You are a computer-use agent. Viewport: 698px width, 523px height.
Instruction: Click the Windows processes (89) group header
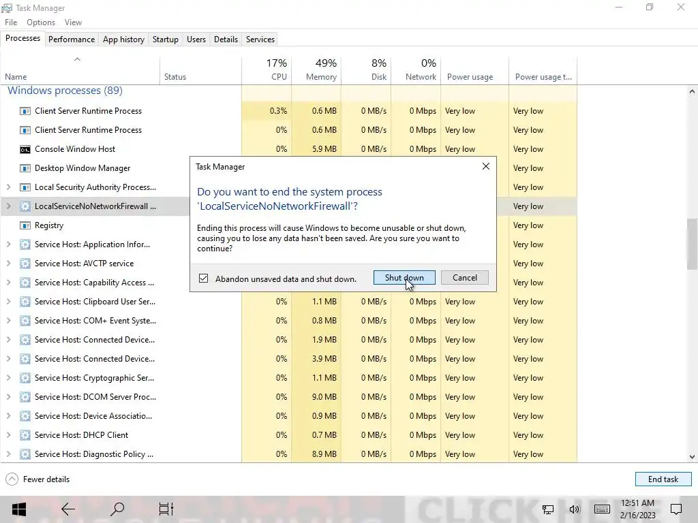(x=65, y=91)
